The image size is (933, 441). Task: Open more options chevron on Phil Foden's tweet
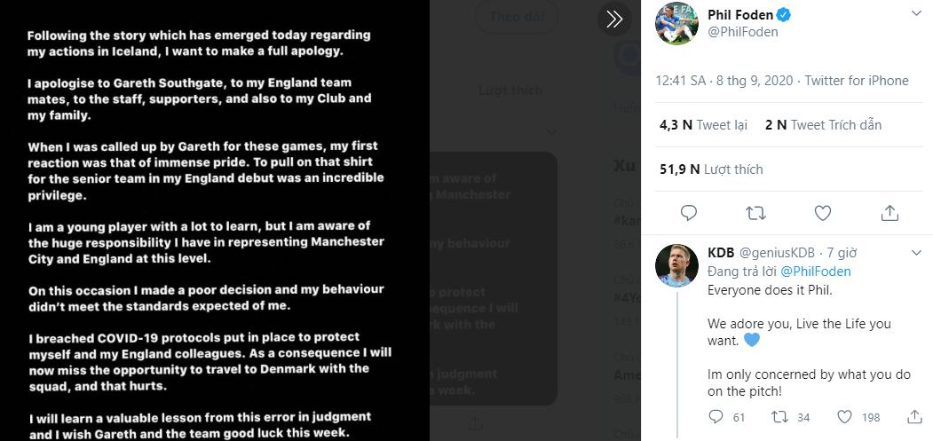916,15
